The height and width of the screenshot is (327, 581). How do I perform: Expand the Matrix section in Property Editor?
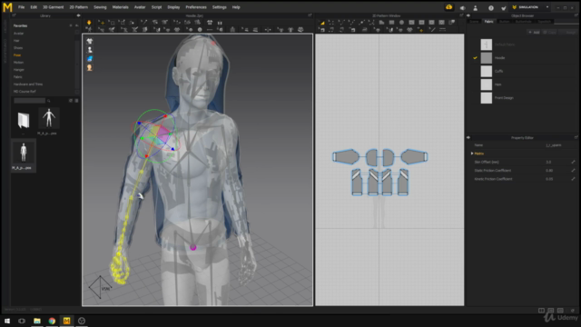(472, 154)
